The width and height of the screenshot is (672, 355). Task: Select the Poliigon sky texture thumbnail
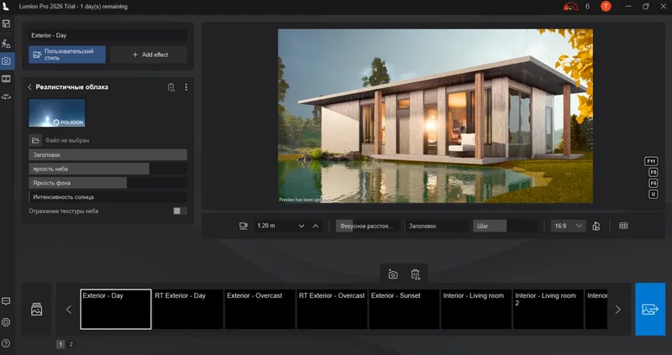[x=57, y=113]
